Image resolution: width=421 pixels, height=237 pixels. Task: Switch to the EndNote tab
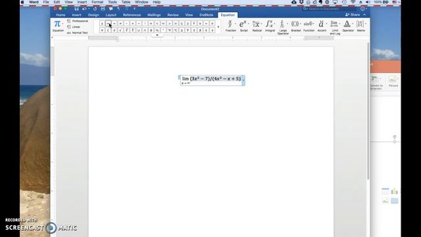[206, 15]
